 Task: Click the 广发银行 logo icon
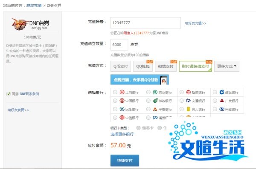pyautogui.click(x=222, y=101)
